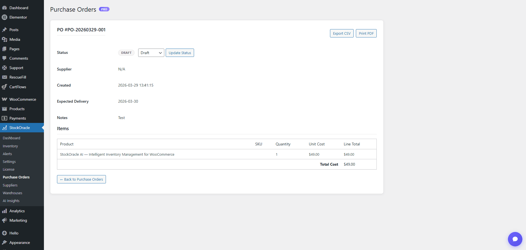Go to Elementor menu

pyautogui.click(x=18, y=17)
